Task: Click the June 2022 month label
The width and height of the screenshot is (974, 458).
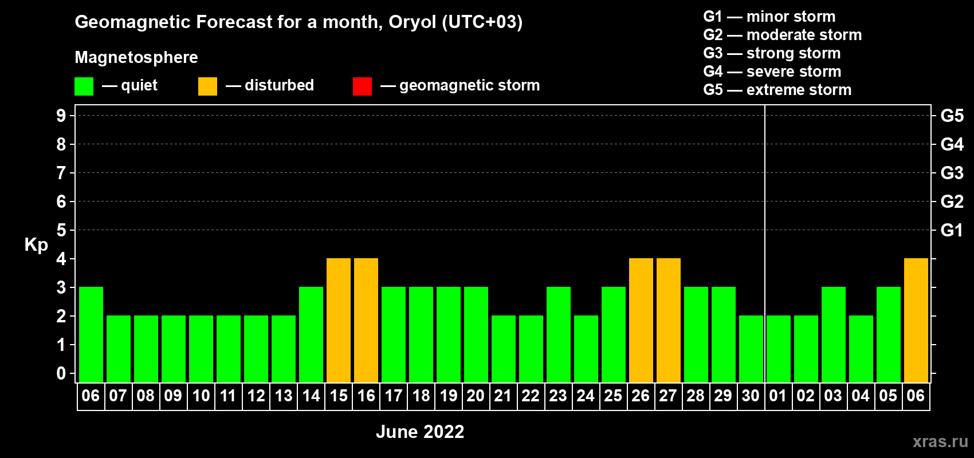Action: pyautogui.click(x=420, y=432)
